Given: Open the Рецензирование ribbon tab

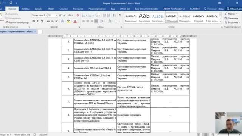Looking at the screenshot, I should tap(97, 9).
